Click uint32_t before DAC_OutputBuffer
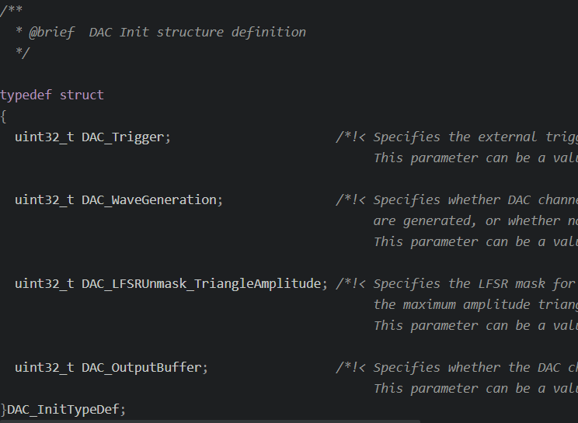 [44, 368]
